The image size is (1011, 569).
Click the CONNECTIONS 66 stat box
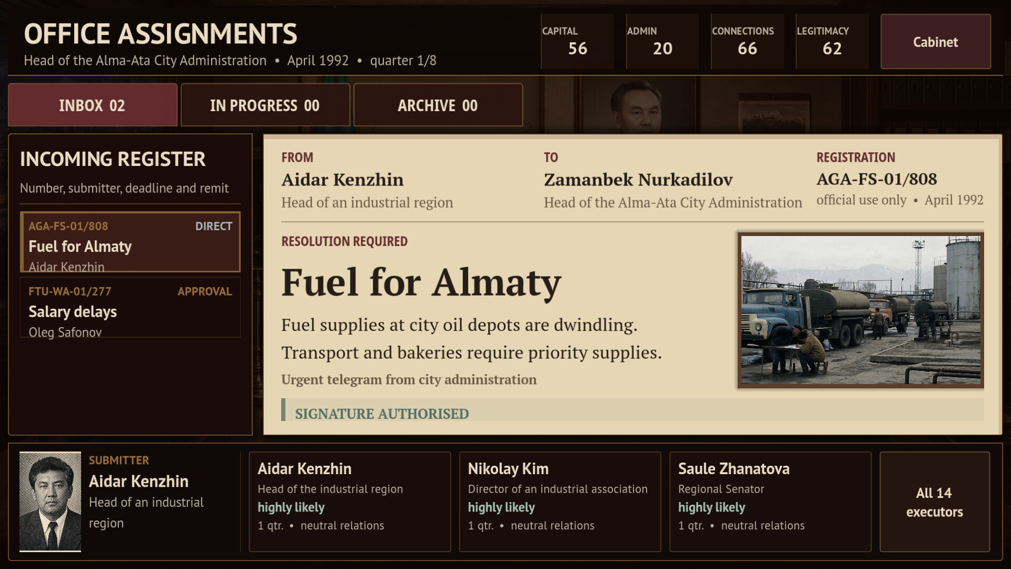pyautogui.click(x=747, y=42)
